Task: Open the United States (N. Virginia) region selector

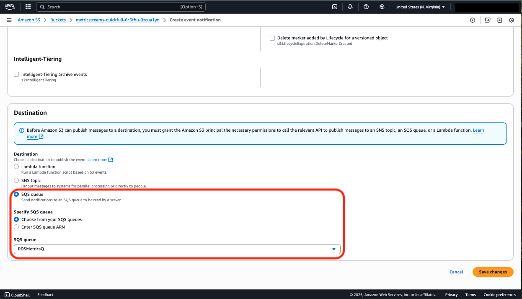Action: [x=420, y=7]
